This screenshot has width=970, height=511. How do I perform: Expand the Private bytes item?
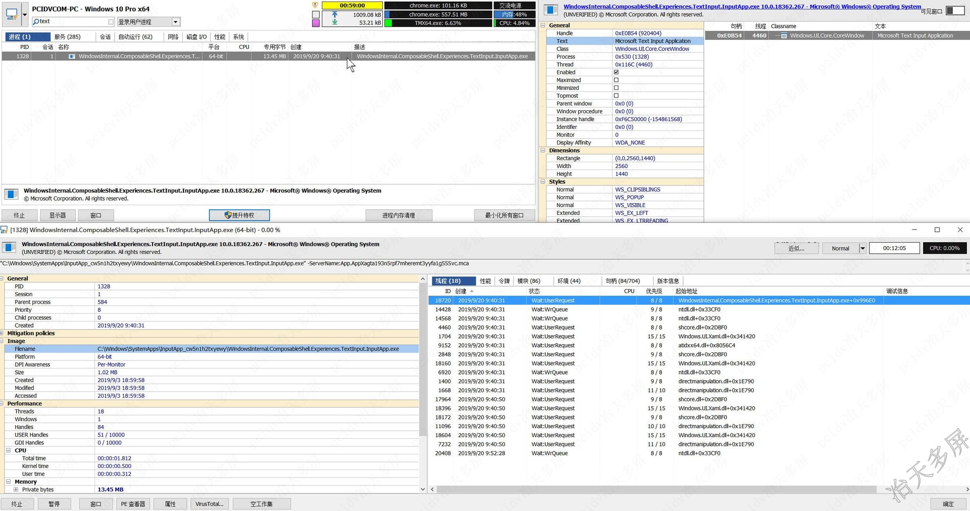(x=16, y=490)
